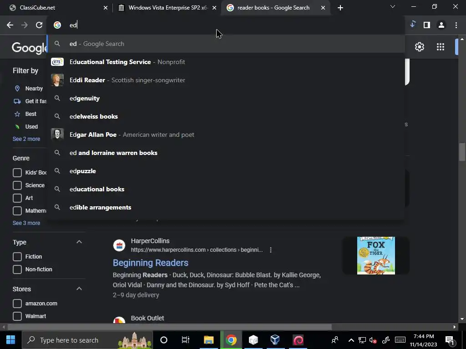Open the Chrome three-dot menu
Viewport: 466px width, 349px height.
click(x=456, y=25)
